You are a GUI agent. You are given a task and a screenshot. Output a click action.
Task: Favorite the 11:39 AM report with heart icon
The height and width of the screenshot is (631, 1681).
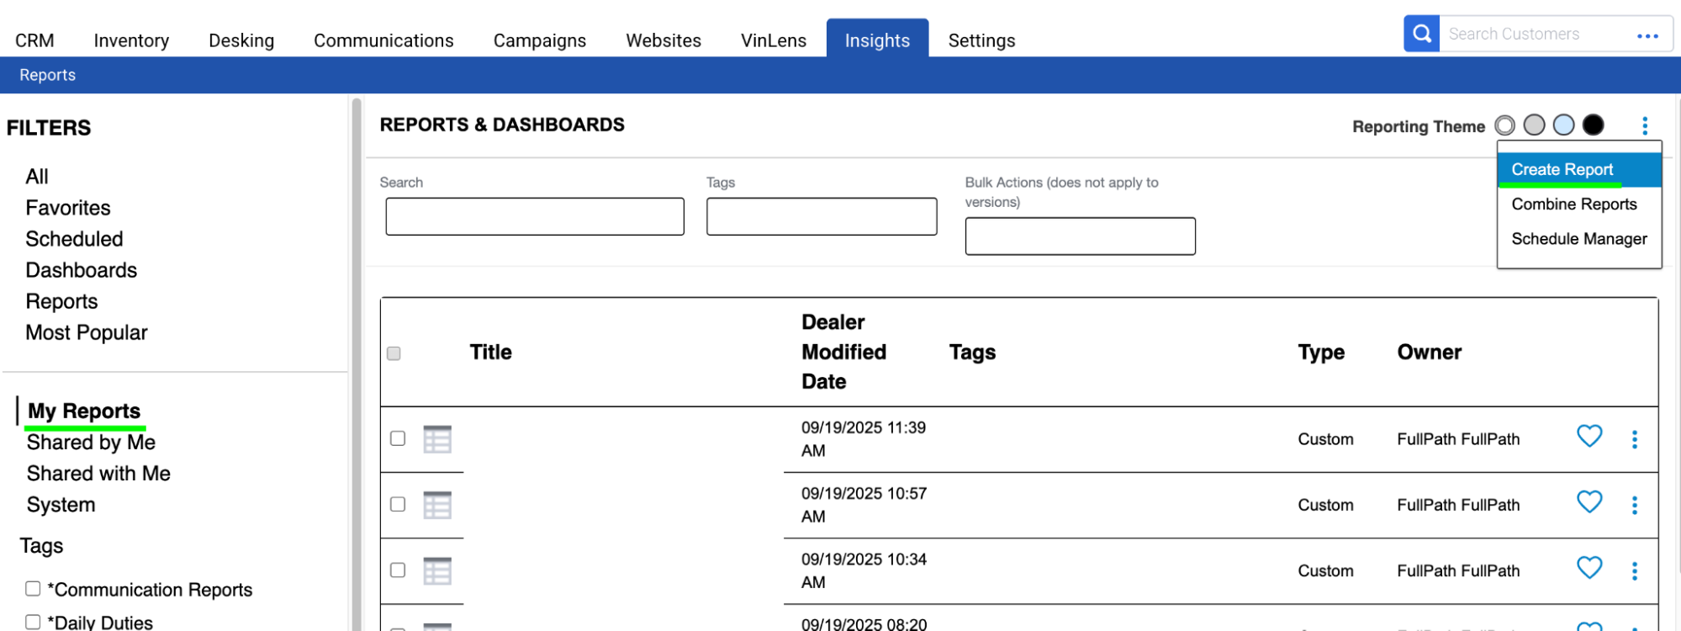(x=1588, y=436)
